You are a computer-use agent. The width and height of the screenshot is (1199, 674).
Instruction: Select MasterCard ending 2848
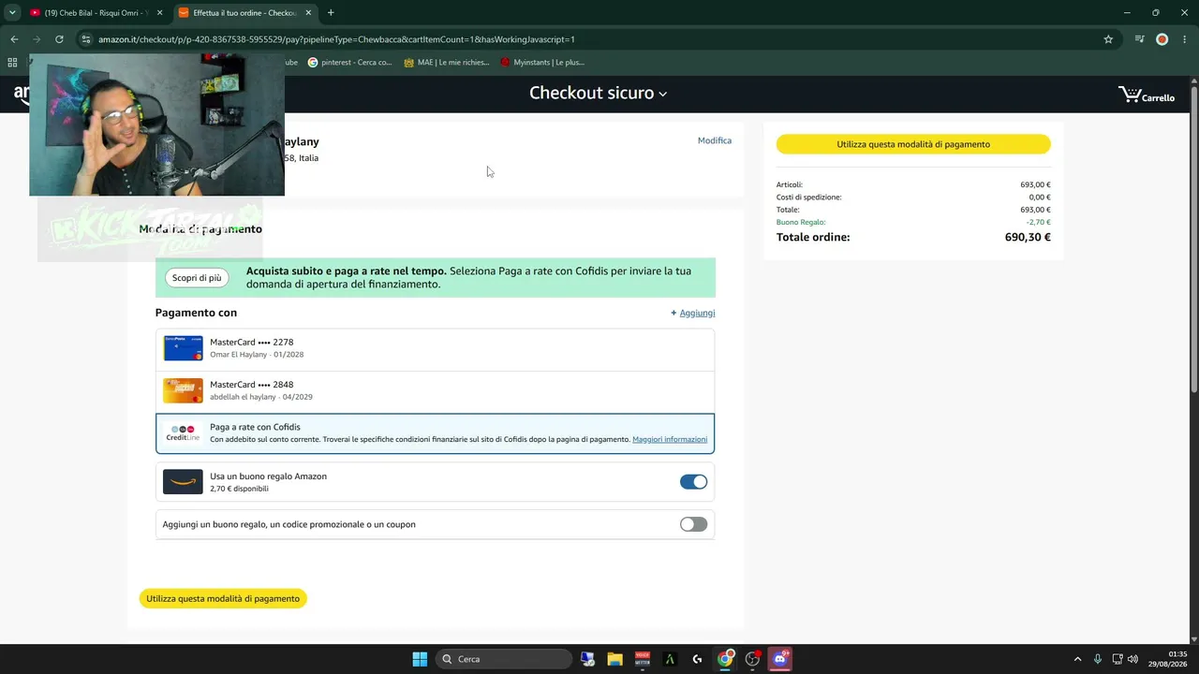435,391
